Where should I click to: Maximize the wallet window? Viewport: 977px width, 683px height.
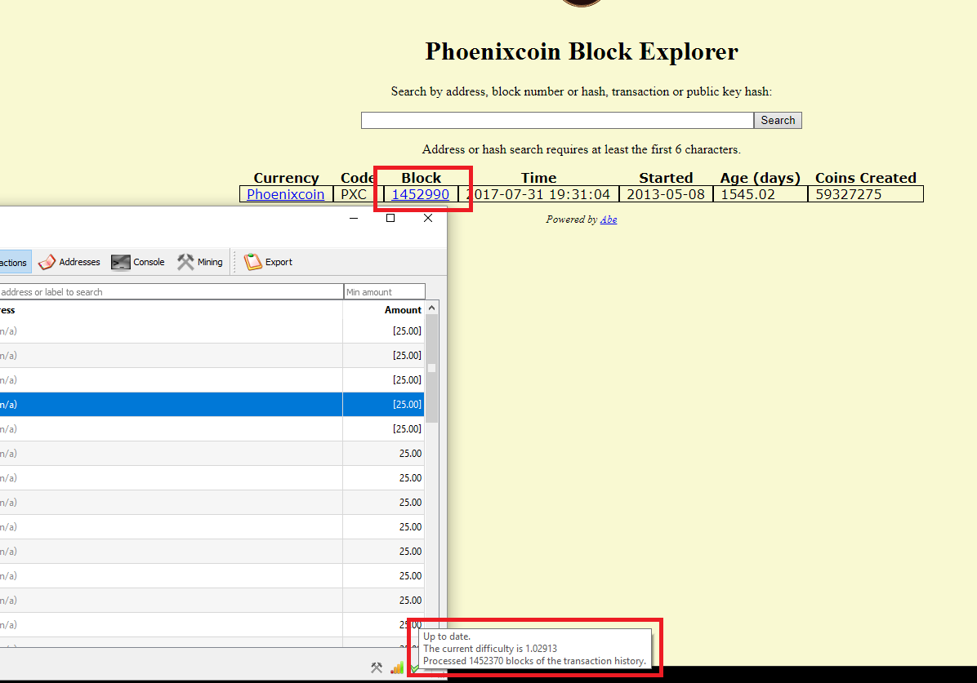pyautogui.click(x=390, y=218)
